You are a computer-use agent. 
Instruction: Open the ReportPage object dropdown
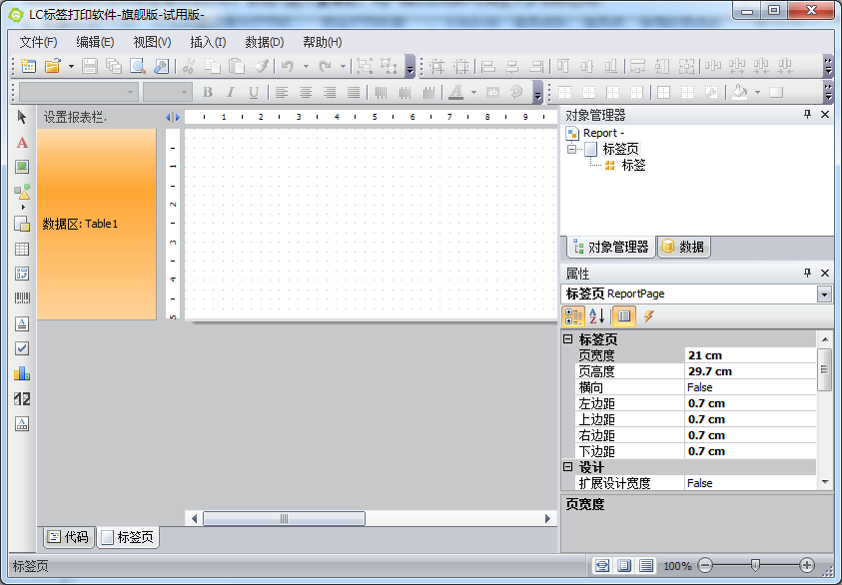coord(823,293)
